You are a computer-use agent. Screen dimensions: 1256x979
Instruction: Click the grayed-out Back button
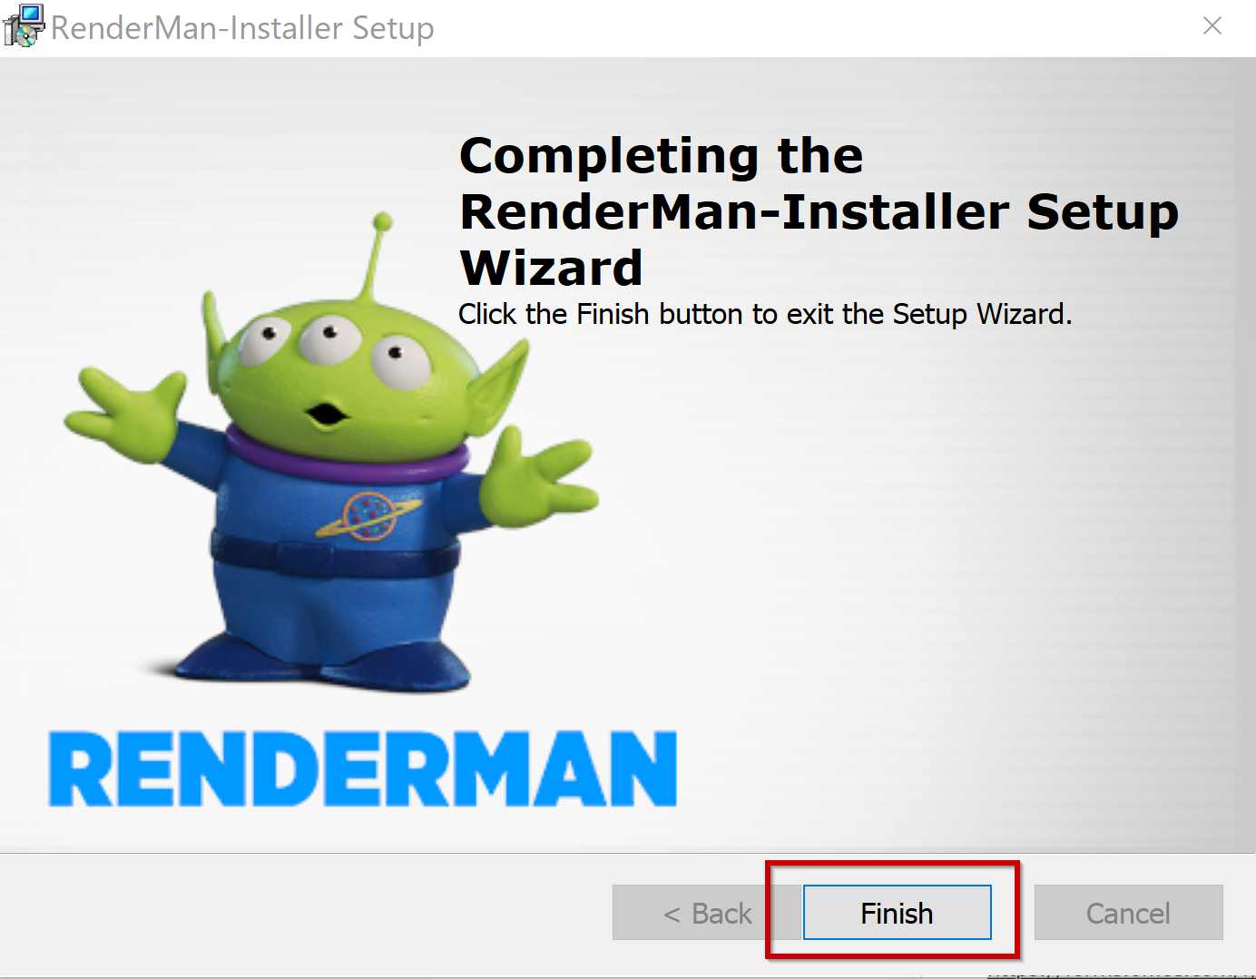point(707,913)
